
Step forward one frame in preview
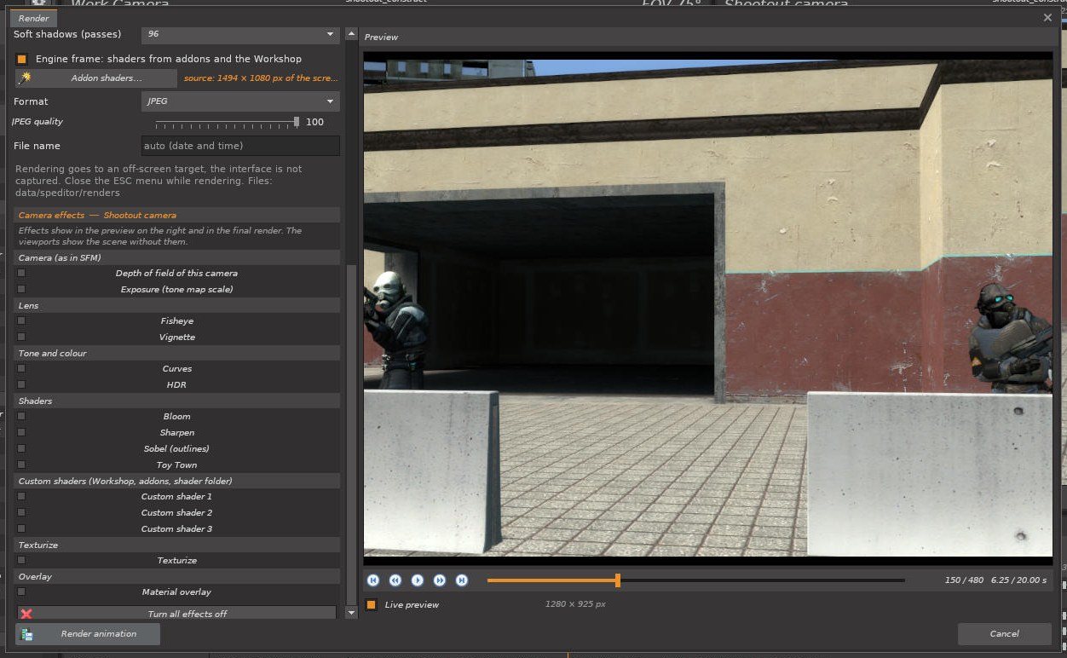440,580
